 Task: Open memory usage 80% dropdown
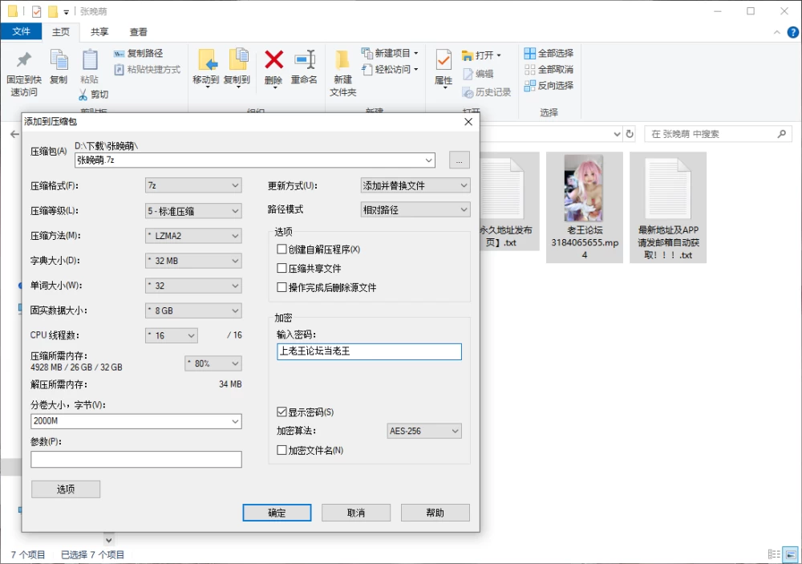click(x=213, y=363)
